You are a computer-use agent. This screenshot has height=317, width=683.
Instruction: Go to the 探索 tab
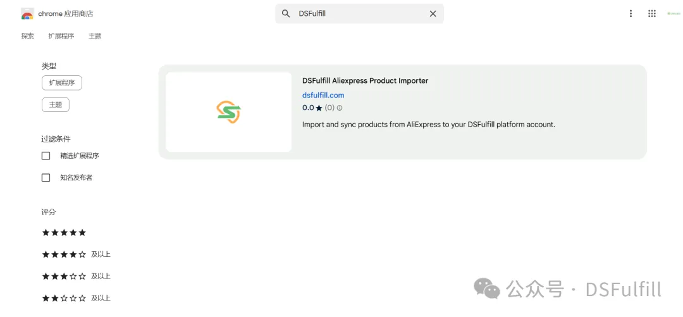click(x=28, y=36)
